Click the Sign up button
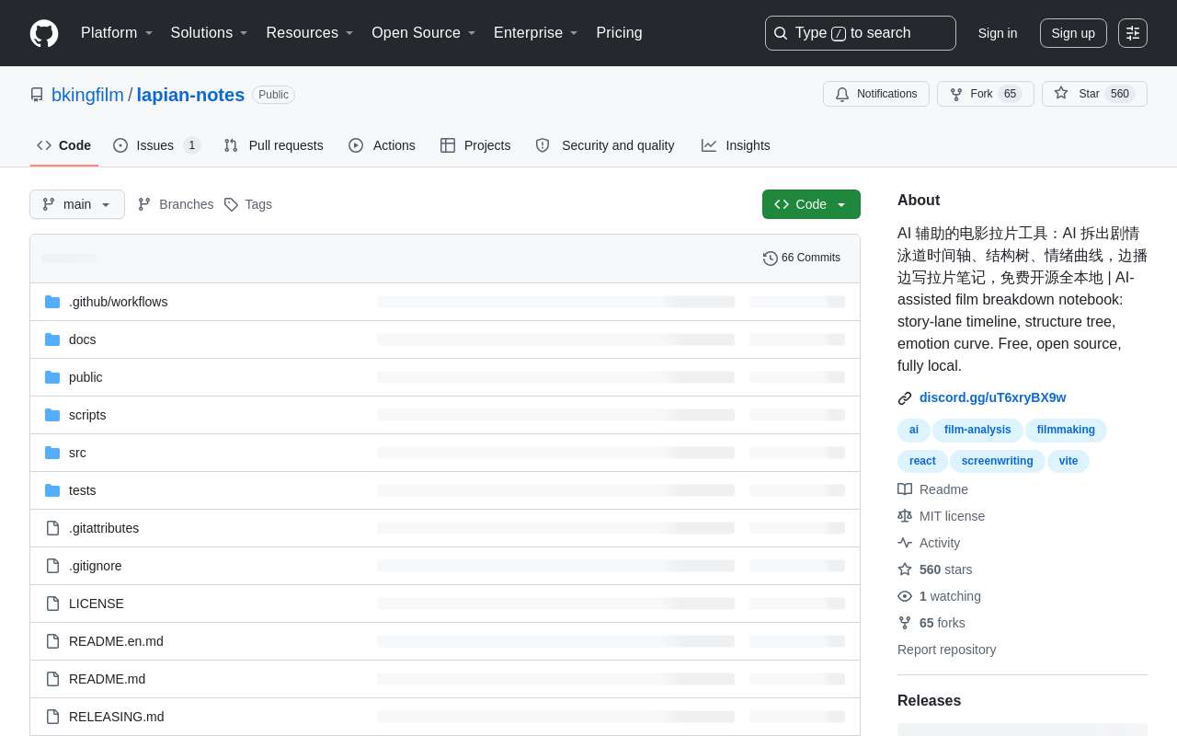This screenshot has height=736, width=1177. 1073,33
